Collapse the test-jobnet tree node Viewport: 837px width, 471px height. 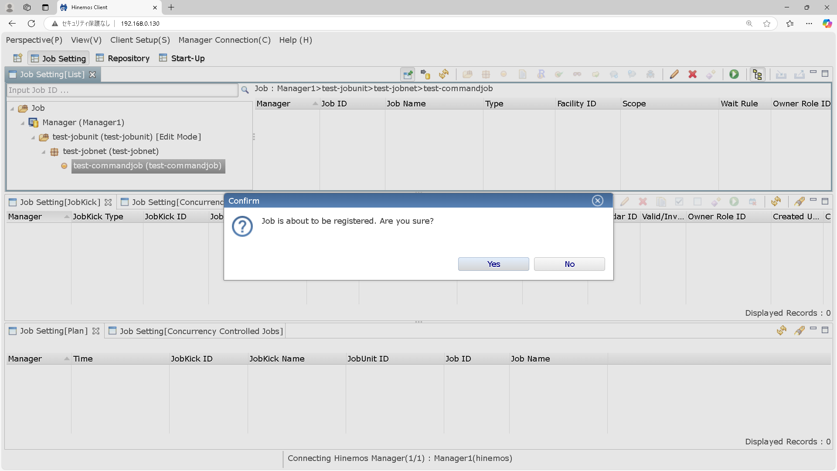point(44,152)
